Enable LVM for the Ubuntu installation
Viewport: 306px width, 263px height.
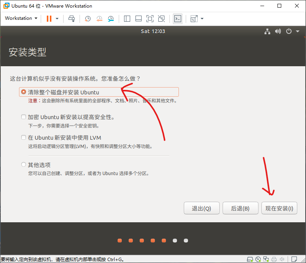[x=24, y=137]
